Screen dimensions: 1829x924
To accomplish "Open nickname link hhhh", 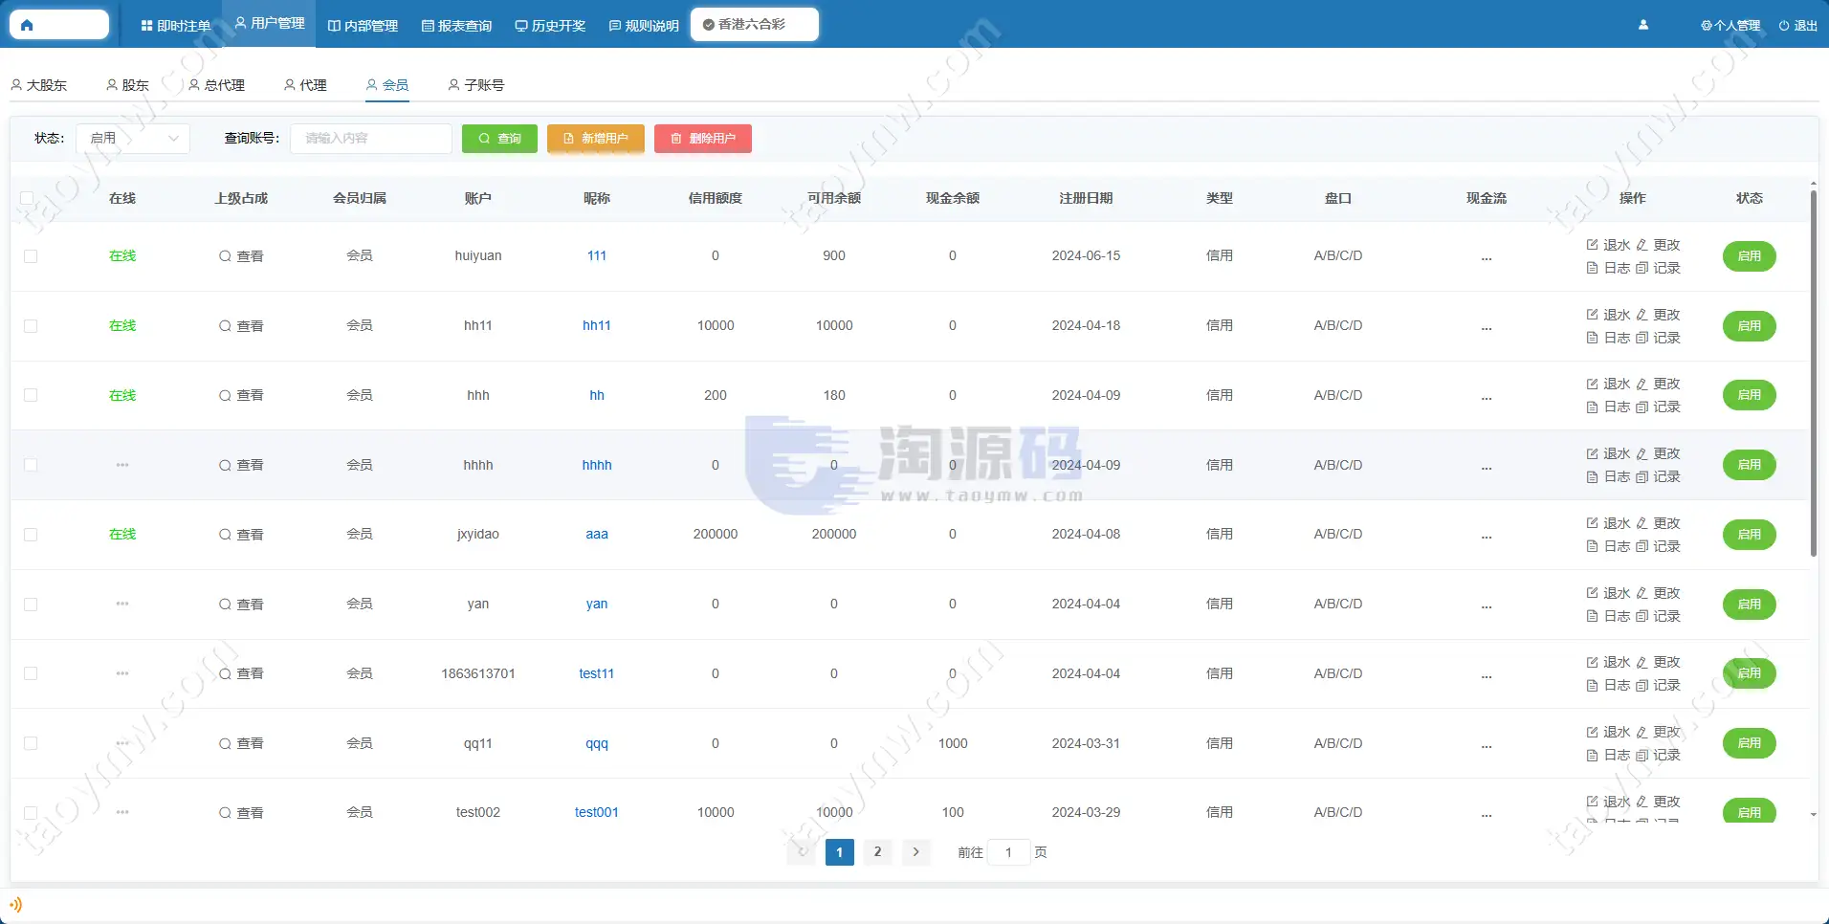I will 597,465.
